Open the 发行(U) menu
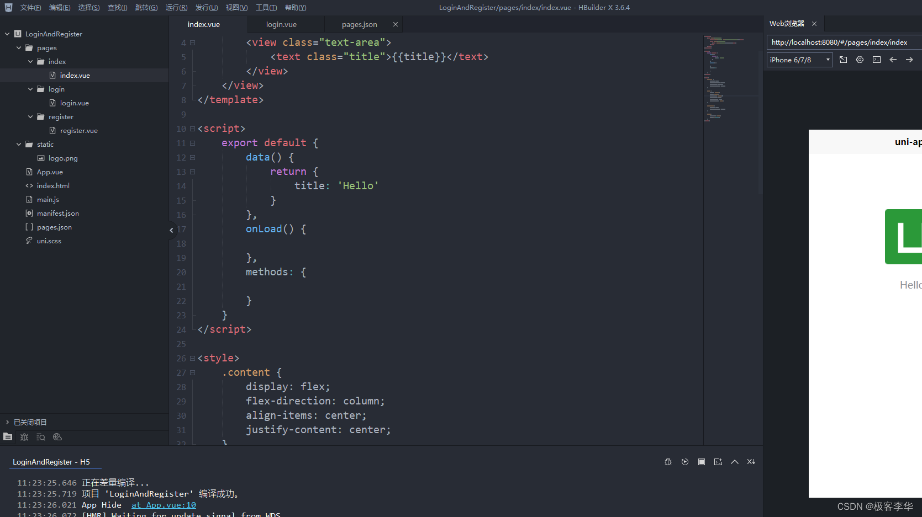This screenshot has height=517, width=922. pos(207,7)
